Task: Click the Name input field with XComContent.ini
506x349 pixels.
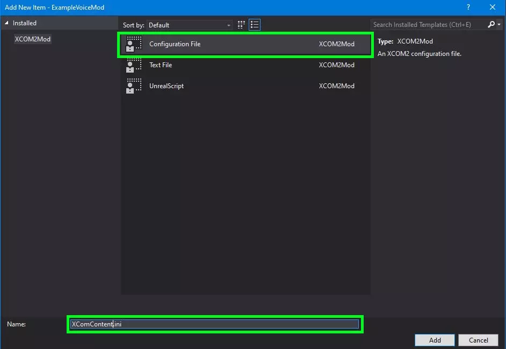Action: (x=215, y=324)
